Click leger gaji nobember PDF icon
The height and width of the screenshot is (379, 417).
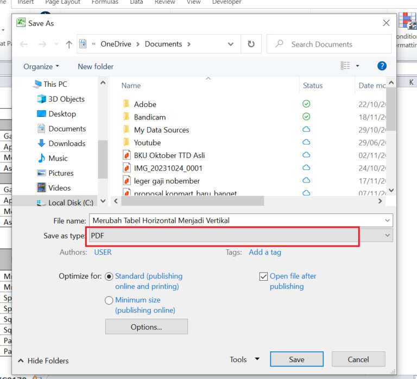[x=127, y=180]
